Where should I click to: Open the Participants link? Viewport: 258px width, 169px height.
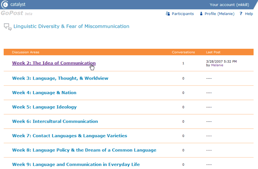point(182,14)
